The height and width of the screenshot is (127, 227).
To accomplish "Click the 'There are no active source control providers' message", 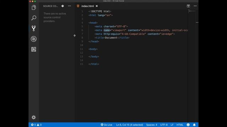I will 55,17.
